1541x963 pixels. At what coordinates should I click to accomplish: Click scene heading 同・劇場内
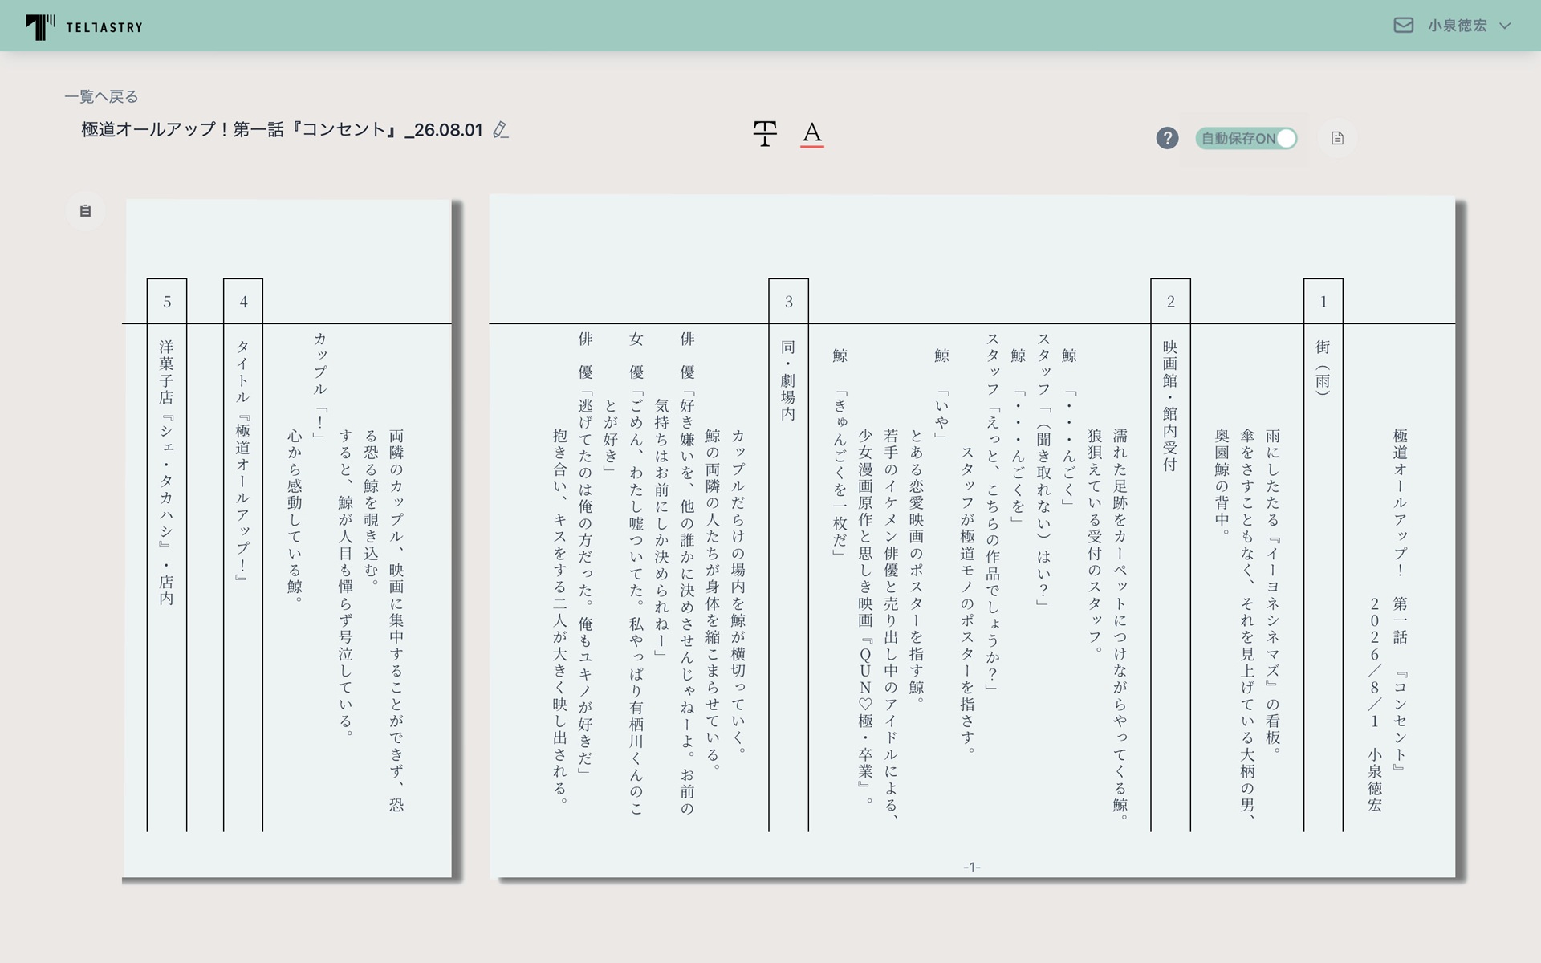tap(788, 380)
